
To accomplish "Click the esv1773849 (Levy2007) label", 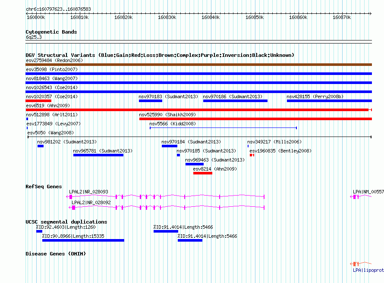I will pos(54,124).
